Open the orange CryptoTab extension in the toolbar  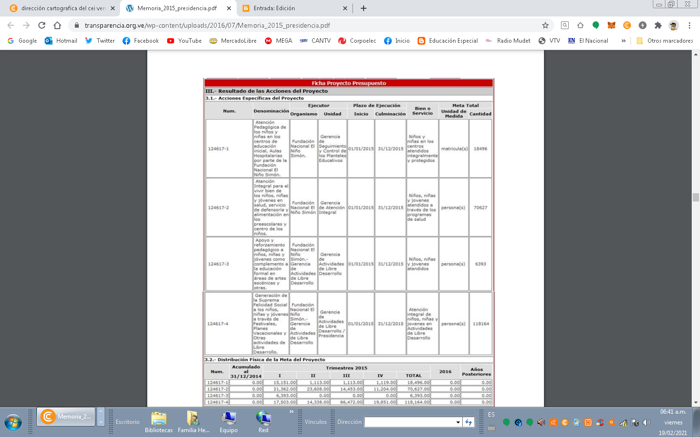click(x=627, y=25)
